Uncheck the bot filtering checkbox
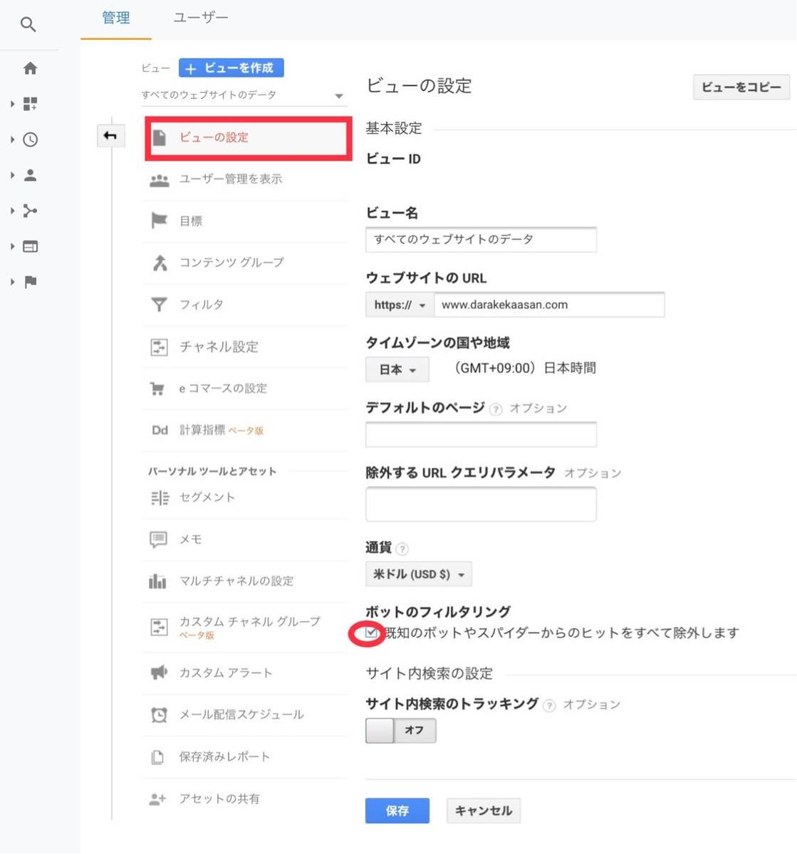 (371, 632)
